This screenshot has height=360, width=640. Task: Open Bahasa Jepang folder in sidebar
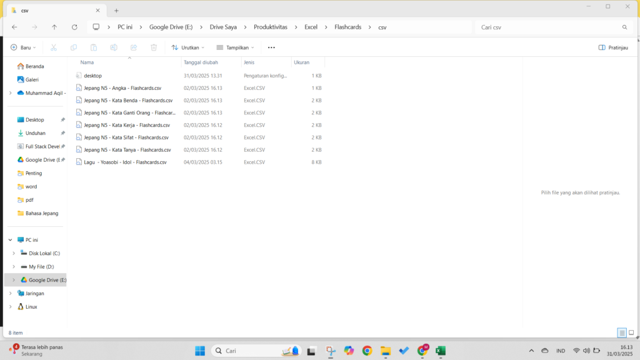(x=38, y=214)
